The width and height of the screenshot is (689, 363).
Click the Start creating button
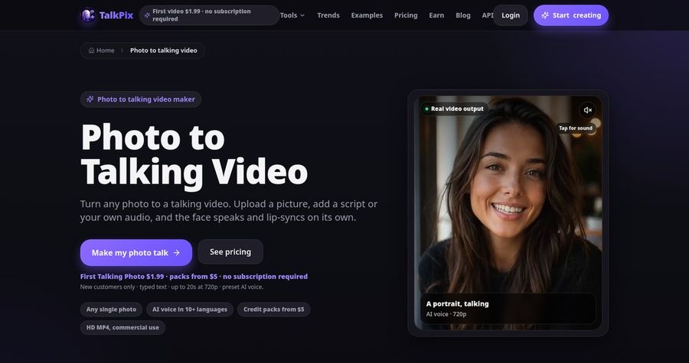tap(571, 15)
